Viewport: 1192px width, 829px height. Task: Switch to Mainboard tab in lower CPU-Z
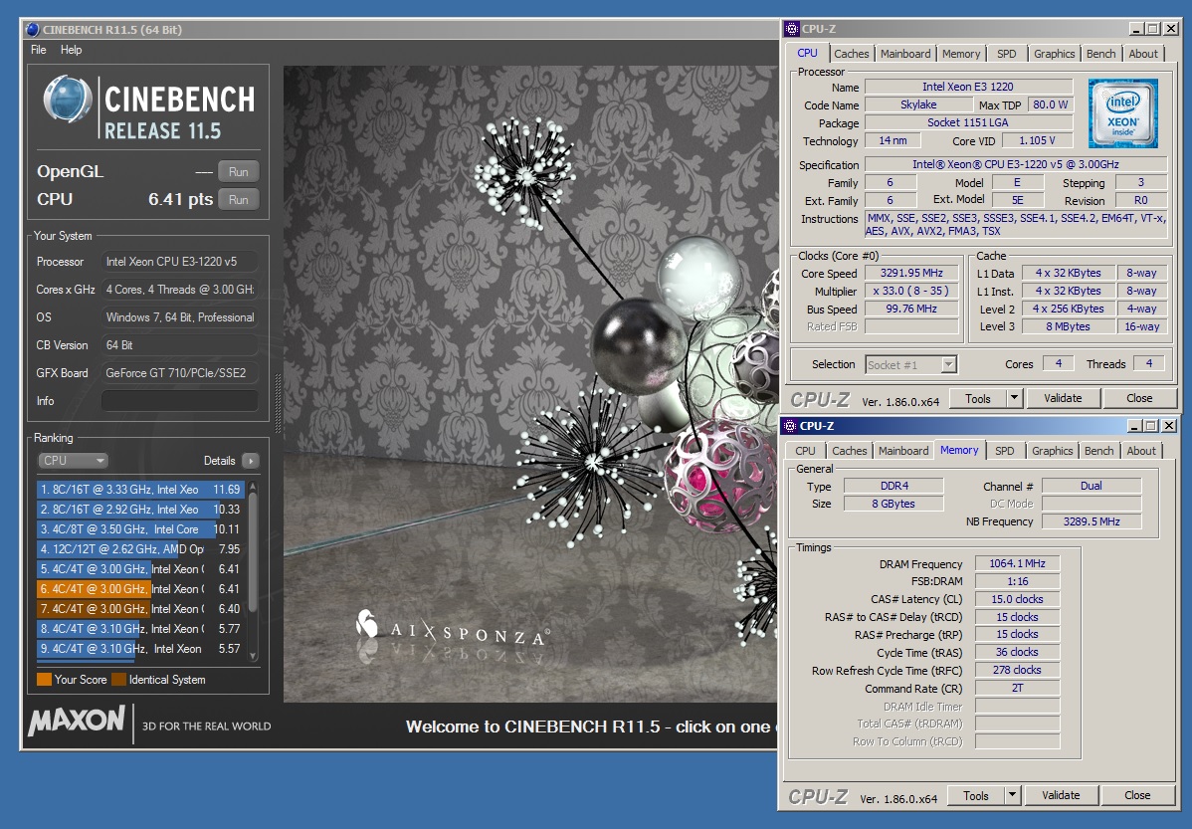point(903,451)
